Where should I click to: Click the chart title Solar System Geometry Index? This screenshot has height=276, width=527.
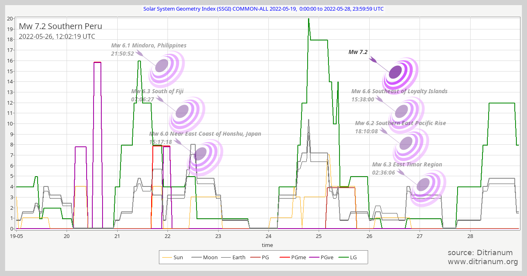[x=263, y=9]
